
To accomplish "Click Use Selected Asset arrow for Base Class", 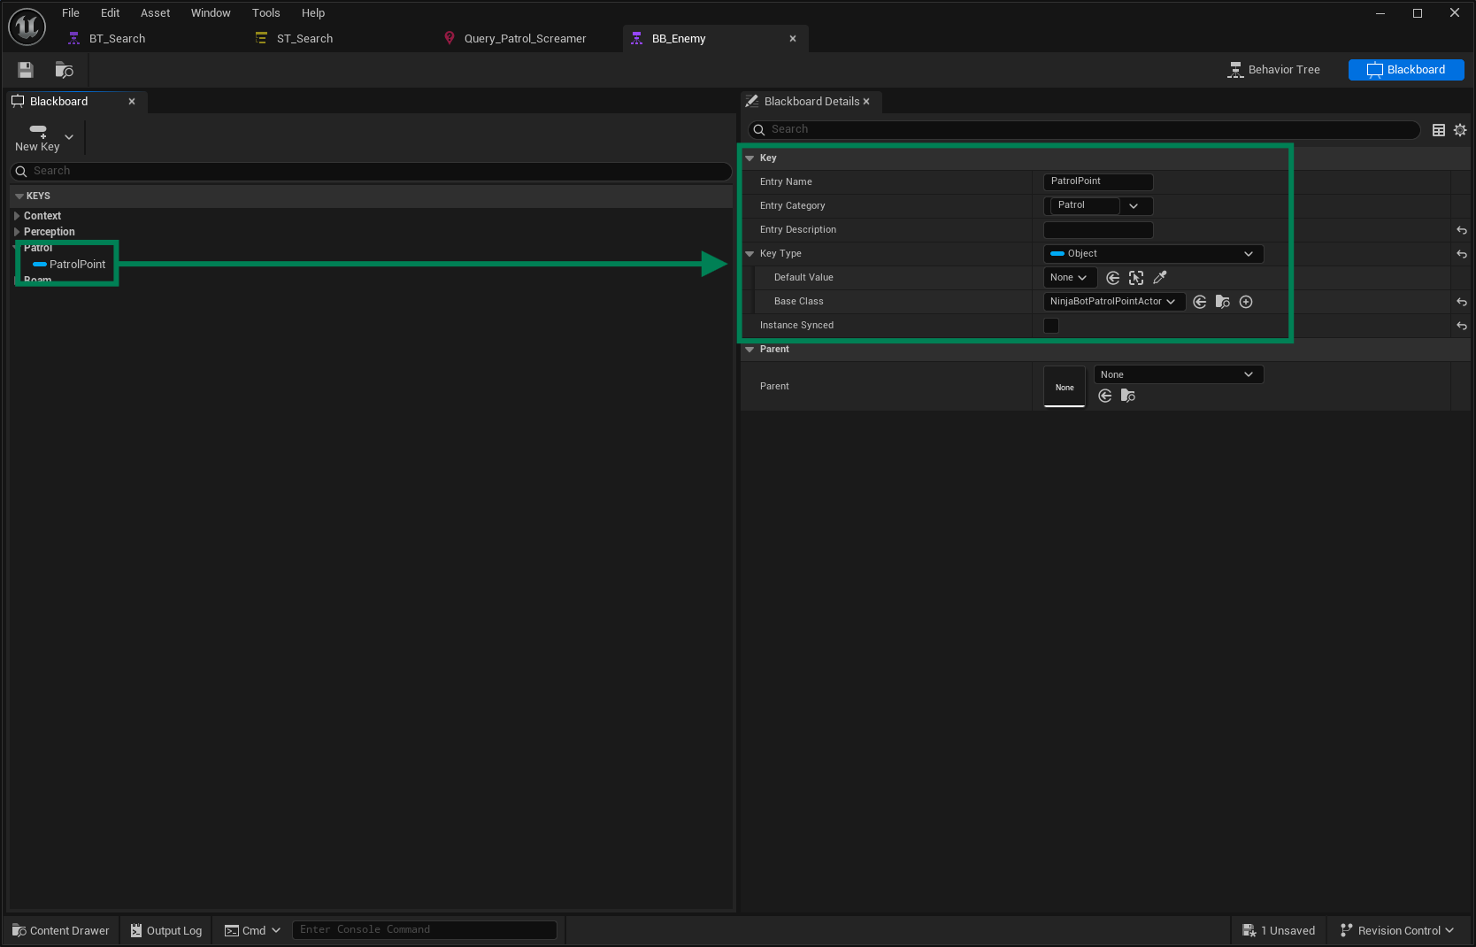I will click(1200, 302).
